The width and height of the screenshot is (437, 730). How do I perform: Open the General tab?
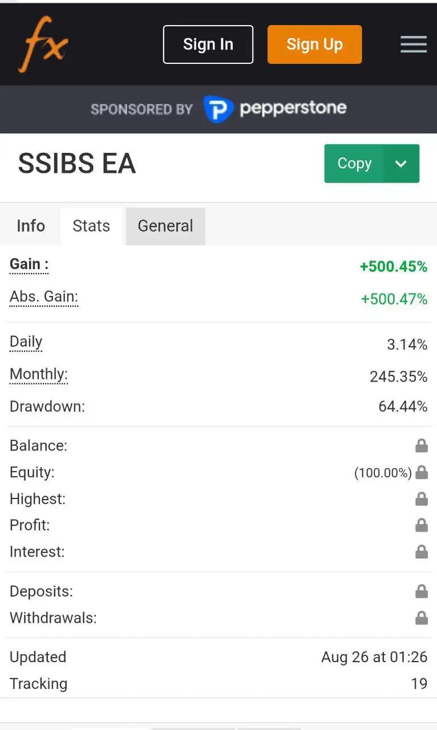(165, 226)
